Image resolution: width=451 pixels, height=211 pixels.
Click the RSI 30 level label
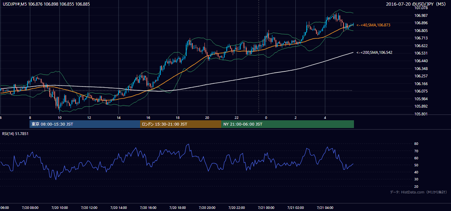[416, 179]
